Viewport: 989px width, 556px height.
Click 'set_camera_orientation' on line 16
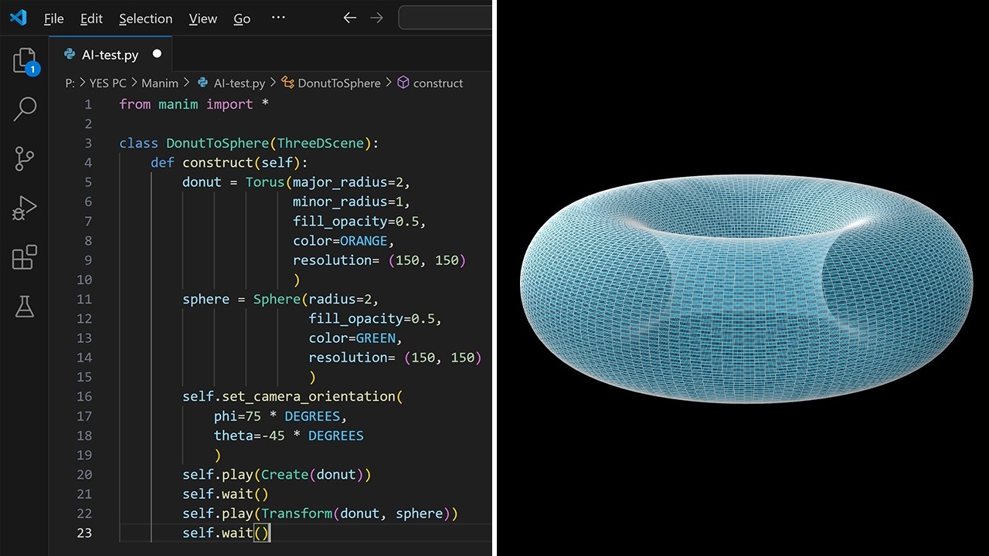pyautogui.click(x=308, y=396)
